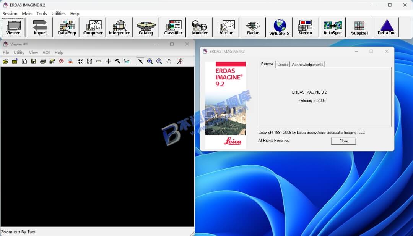Open the Viewer module
The height and width of the screenshot is (236, 413).
pyautogui.click(x=13, y=27)
